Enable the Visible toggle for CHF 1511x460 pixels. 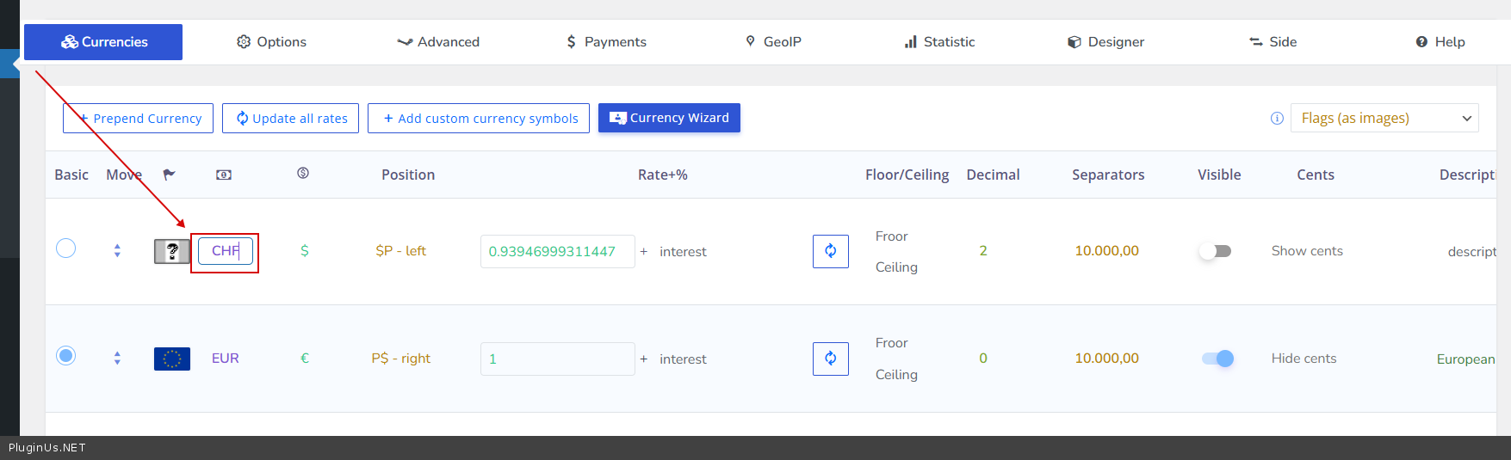[x=1217, y=251]
